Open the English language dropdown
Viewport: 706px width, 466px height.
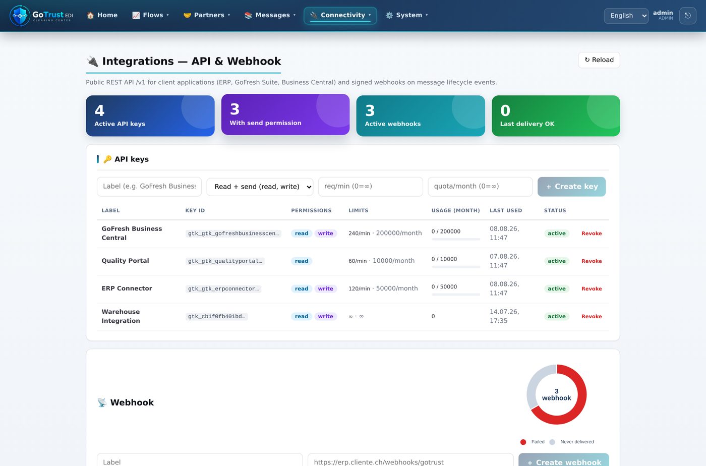coord(626,16)
